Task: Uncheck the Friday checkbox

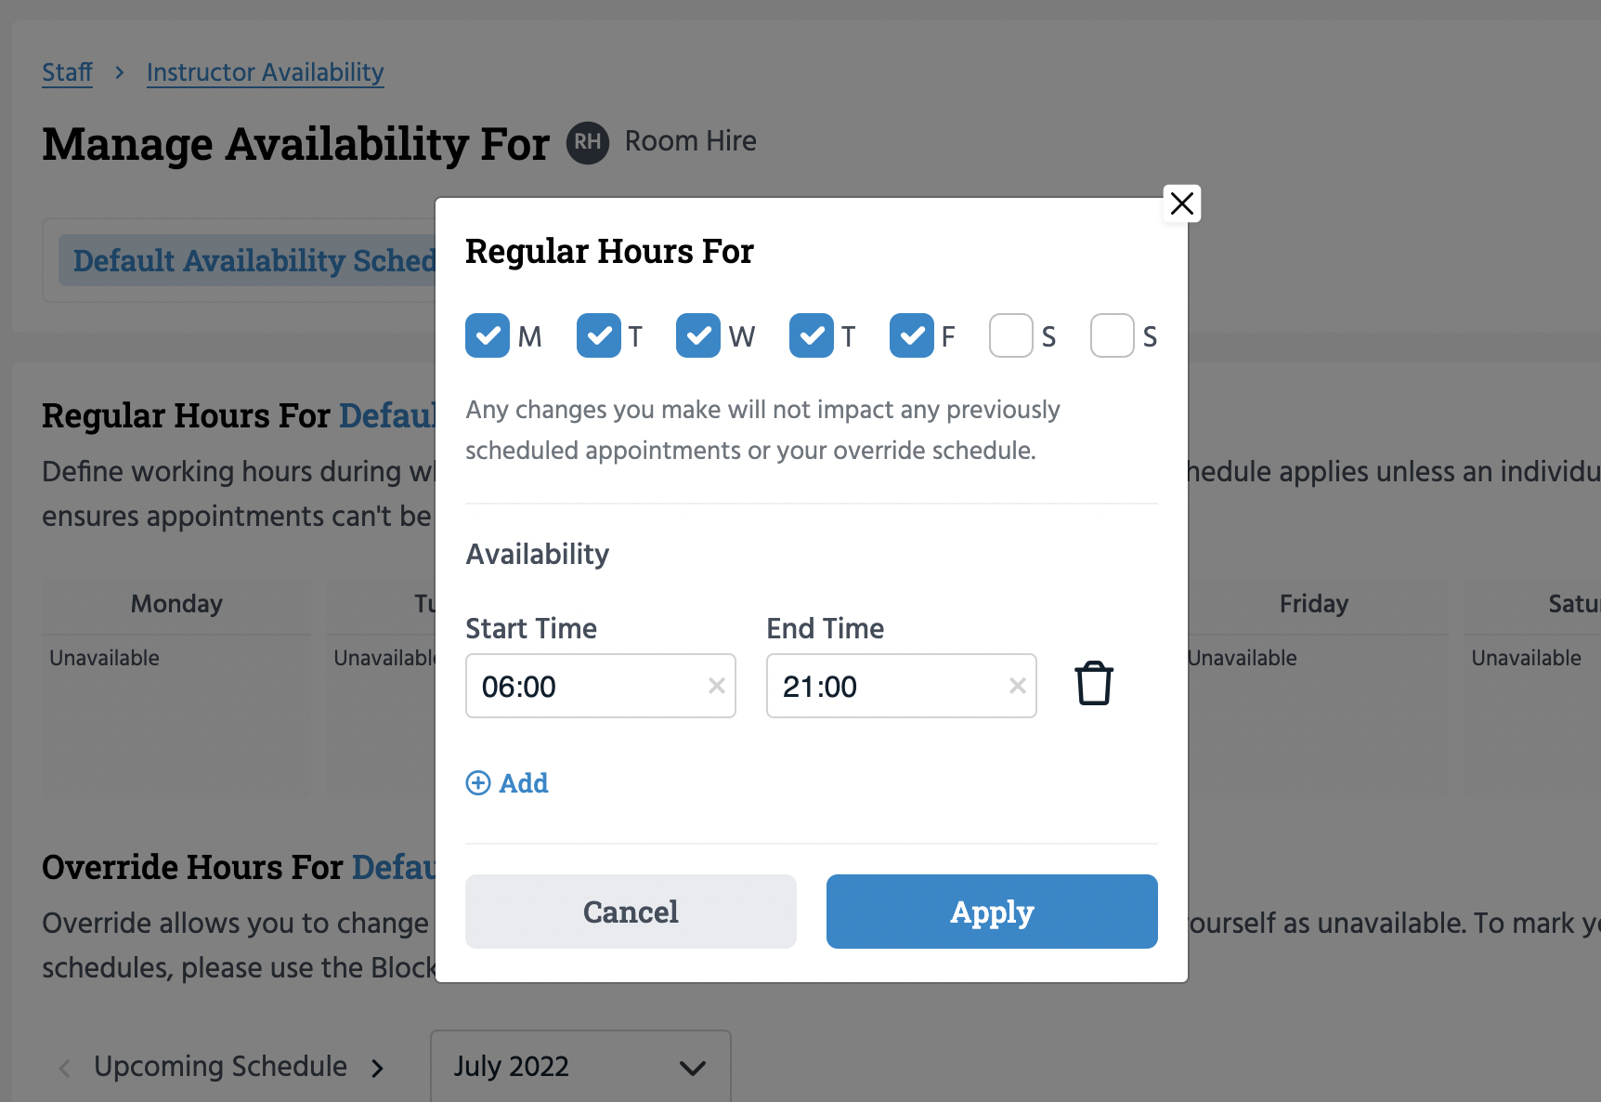Action: 912,336
